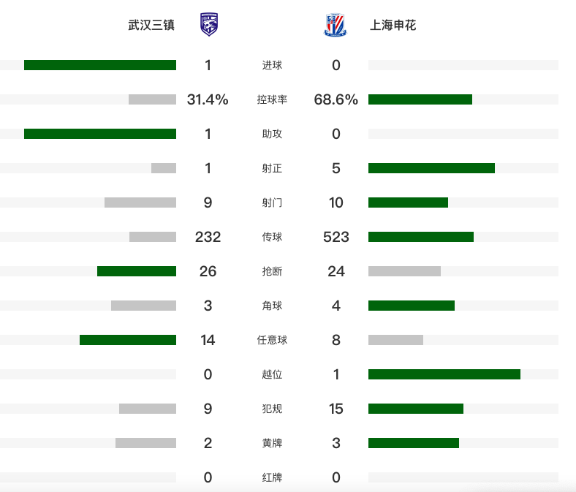
Task: Select the 越位 offside label
Action: pyautogui.click(x=272, y=374)
